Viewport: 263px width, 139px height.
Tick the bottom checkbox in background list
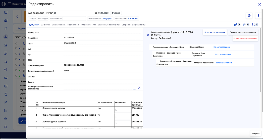(16, 76)
